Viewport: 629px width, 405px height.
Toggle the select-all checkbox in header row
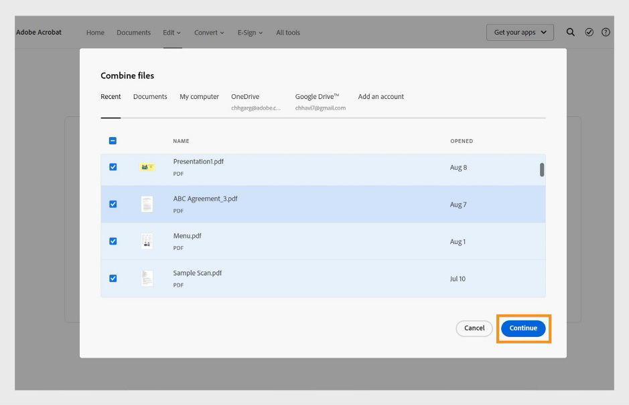click(113, 141)
